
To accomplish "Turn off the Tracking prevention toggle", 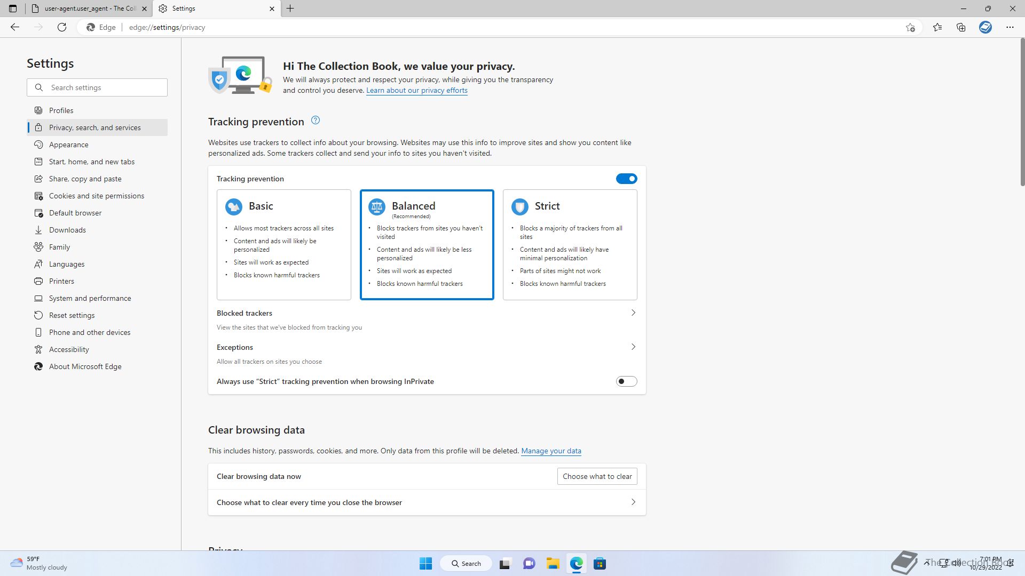I will tap(626, 179).
